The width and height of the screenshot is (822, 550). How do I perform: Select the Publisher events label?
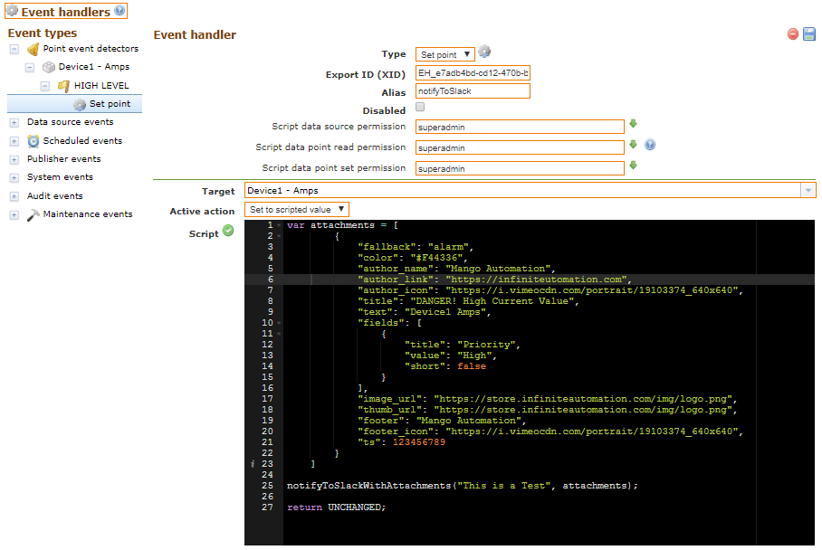[64, 158]
